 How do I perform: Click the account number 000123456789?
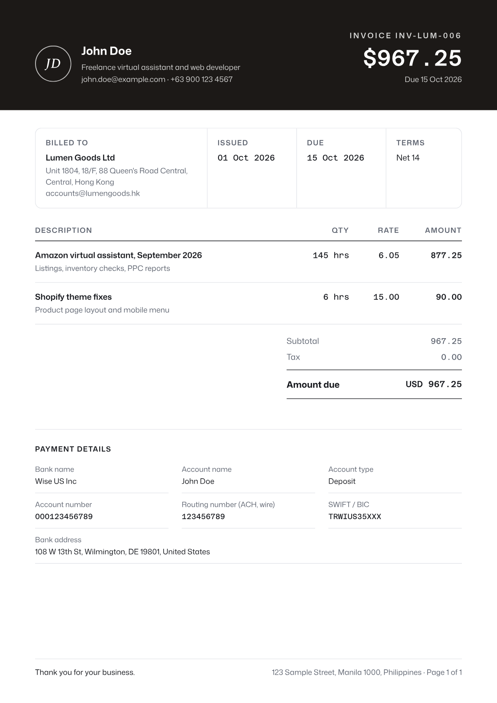click(x=64, y=517)
